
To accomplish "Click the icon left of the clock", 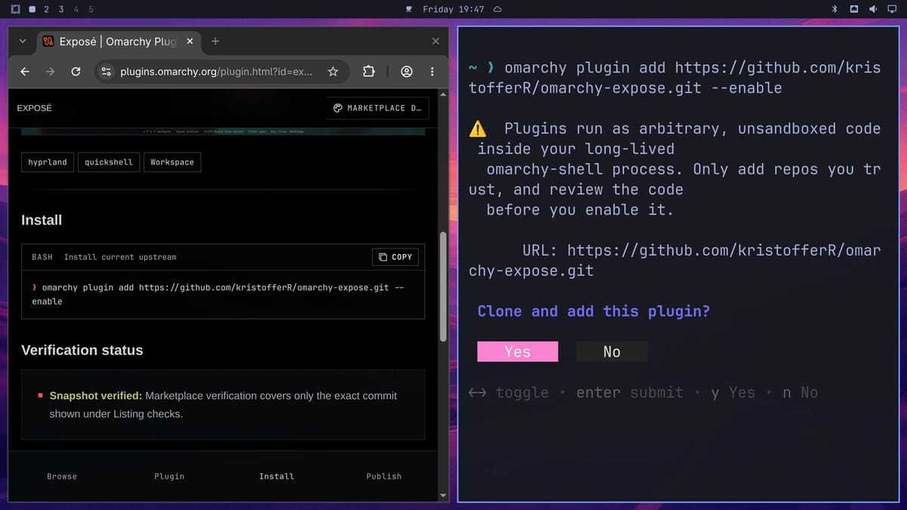I will [x=409, y=9].
